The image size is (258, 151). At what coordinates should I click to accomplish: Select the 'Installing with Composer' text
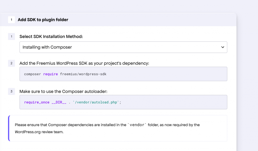[47, 47]
